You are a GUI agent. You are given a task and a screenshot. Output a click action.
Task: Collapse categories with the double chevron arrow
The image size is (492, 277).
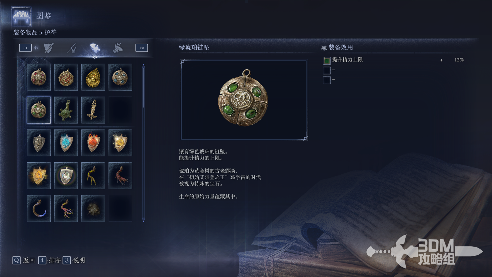(x=36, y=48)
